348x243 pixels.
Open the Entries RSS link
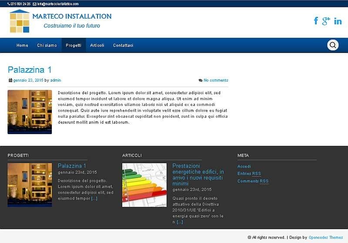pyautogui.click(x=249, y=174)
